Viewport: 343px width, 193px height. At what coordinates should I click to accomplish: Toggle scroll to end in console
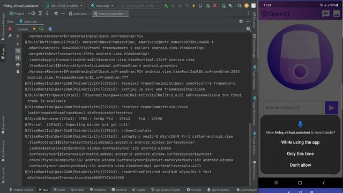tap(18, 57)
